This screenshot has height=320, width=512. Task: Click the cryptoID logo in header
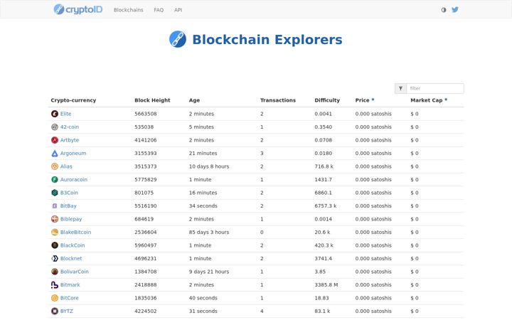pos(78,9)
